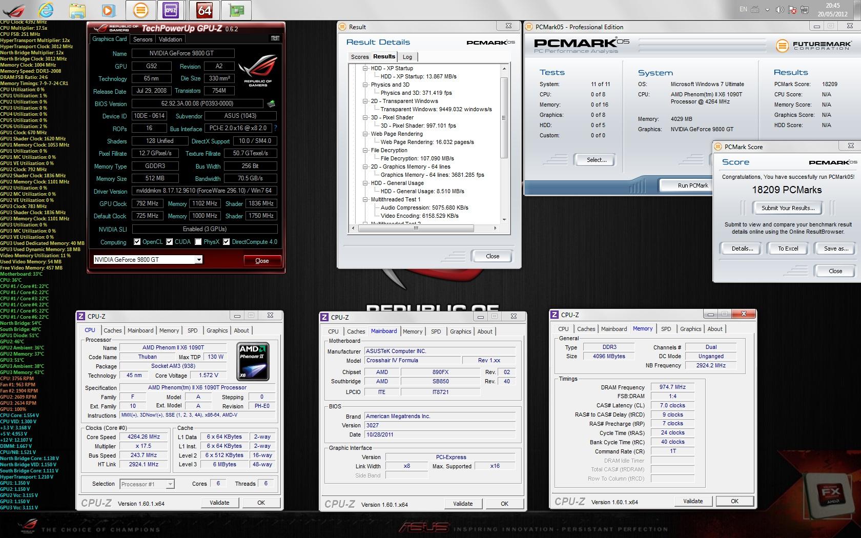The image size is (861, 538).
Task: Collapse the Physics and 3D tree node
Action: 365,85
